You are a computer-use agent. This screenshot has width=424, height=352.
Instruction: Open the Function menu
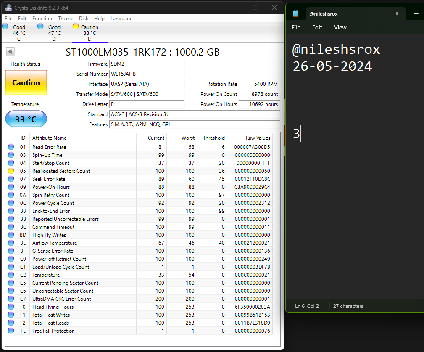(42, 19)
